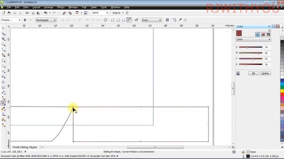Enable straight line envelope mode
Screen dimensions: 284x159
click(x=113, y=20)
